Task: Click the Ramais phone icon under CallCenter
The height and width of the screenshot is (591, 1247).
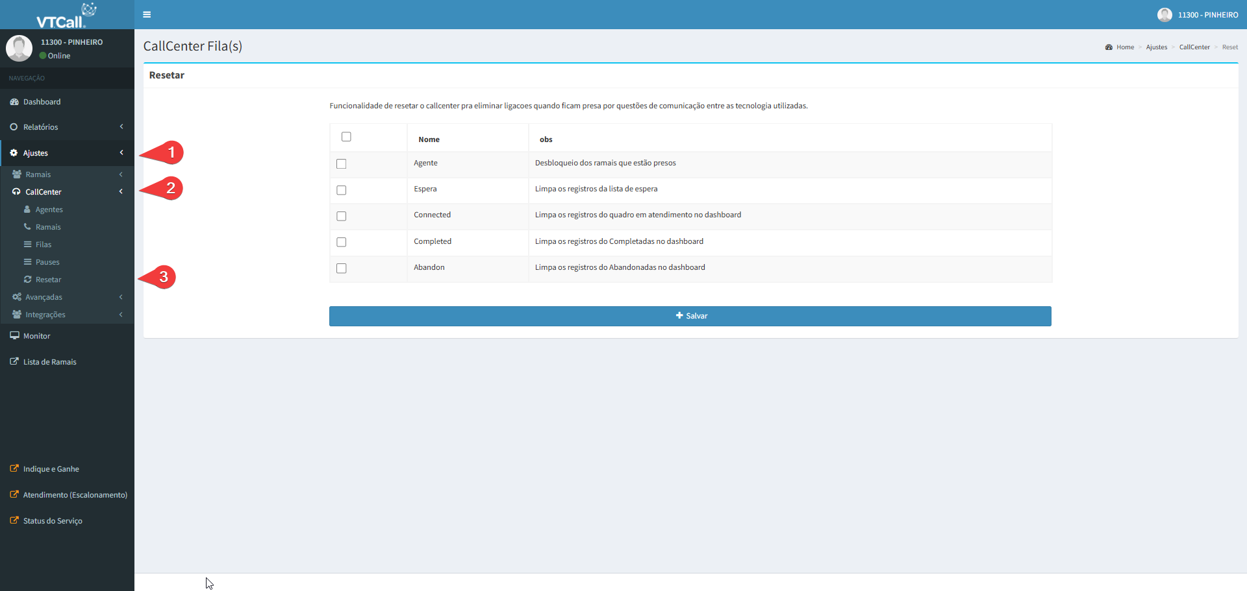Action: coord(27,227)
